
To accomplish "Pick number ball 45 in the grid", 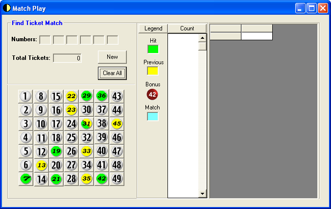I will (117, 124).
